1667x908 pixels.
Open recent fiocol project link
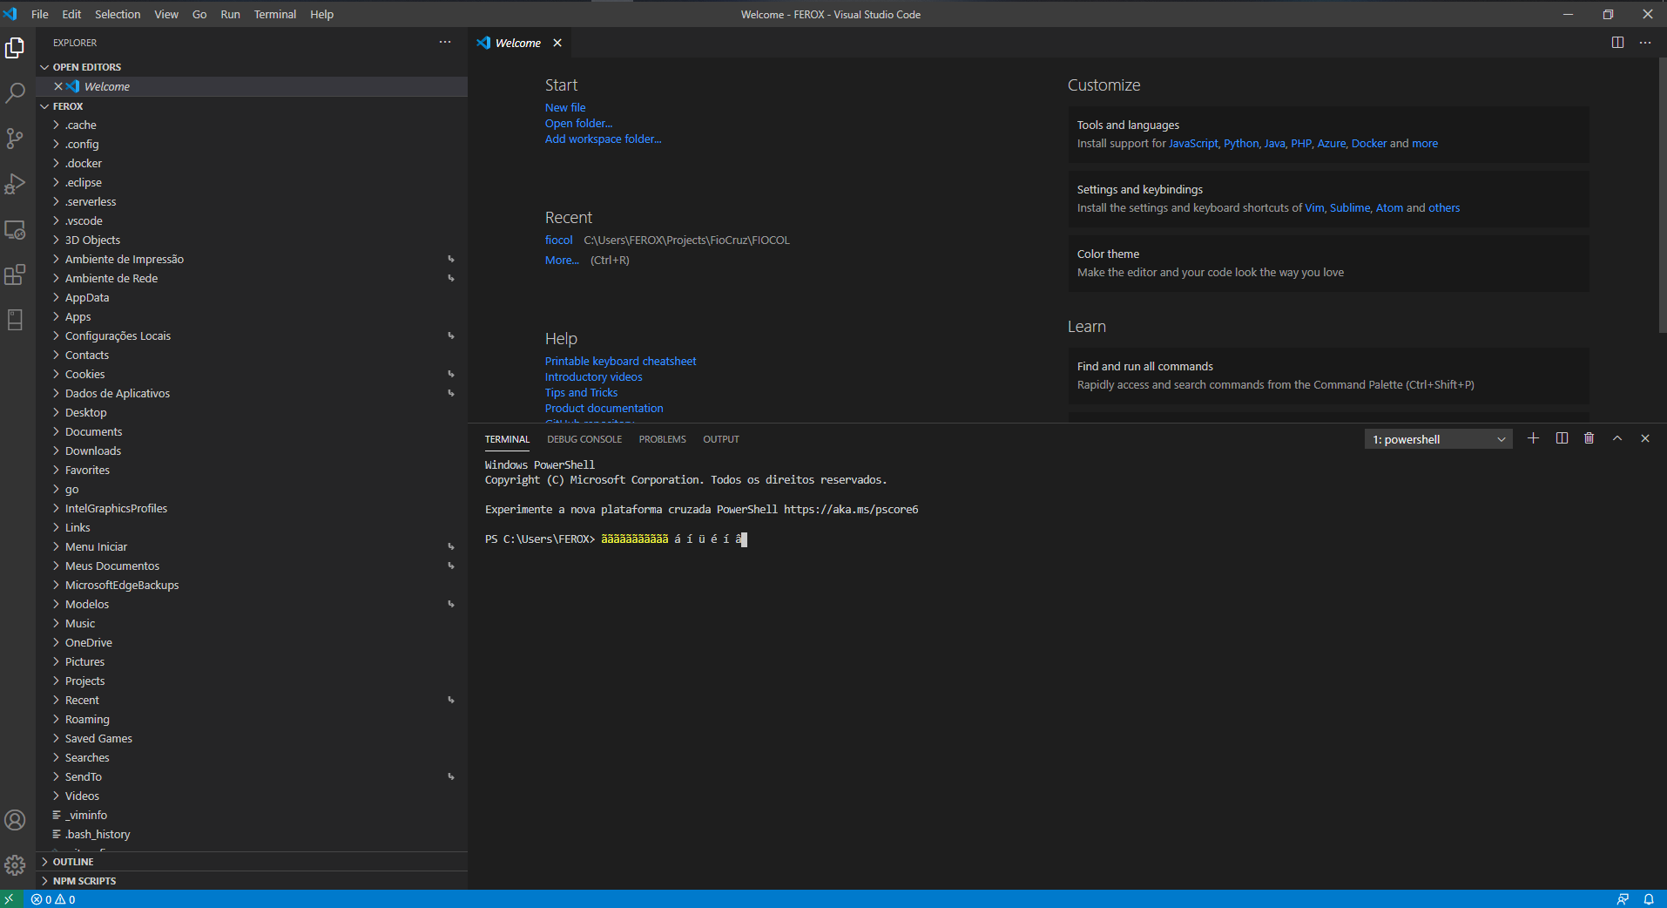click(558, 240)
